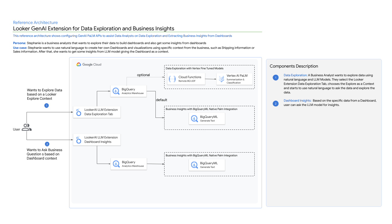Click Business Insights title in the middle dashed box

coord(202,109)
